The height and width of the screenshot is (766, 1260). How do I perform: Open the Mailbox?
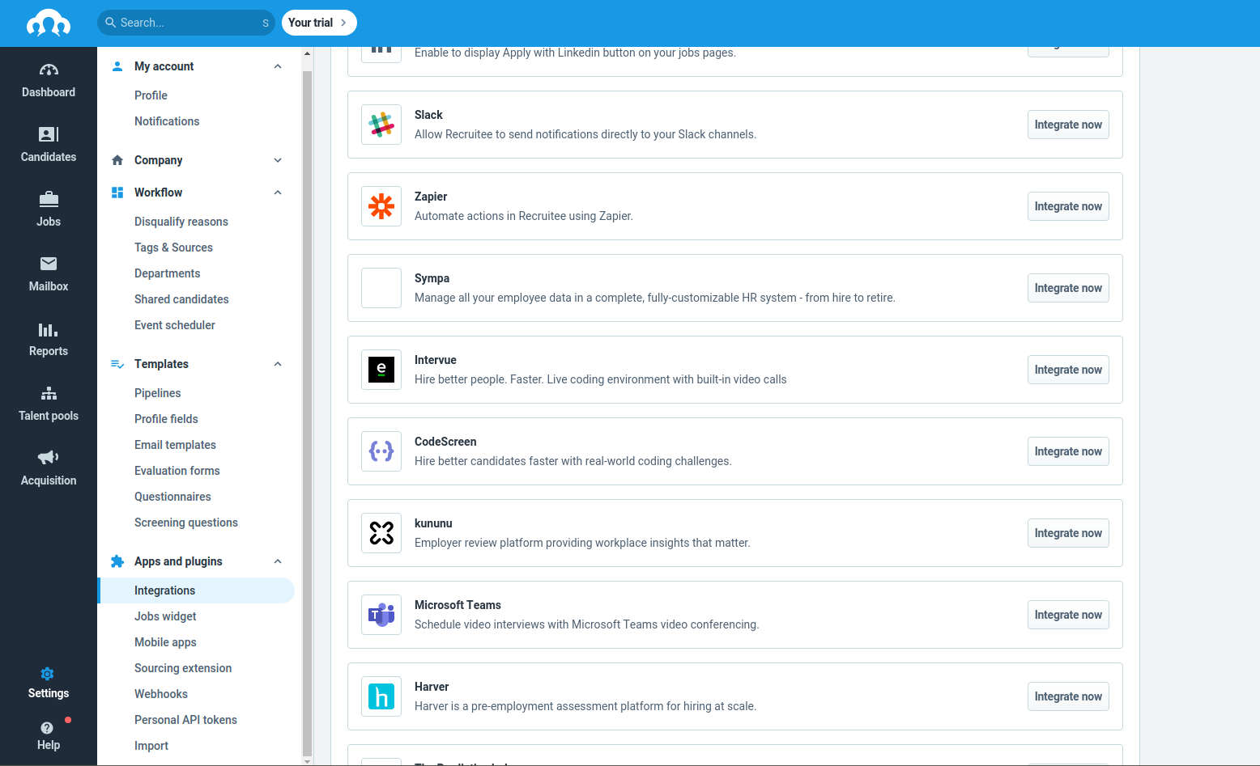49,275
